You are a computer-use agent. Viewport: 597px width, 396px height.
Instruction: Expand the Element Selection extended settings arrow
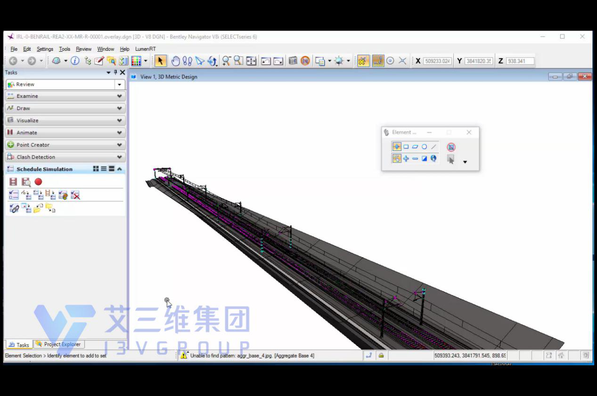pos(465,162)
